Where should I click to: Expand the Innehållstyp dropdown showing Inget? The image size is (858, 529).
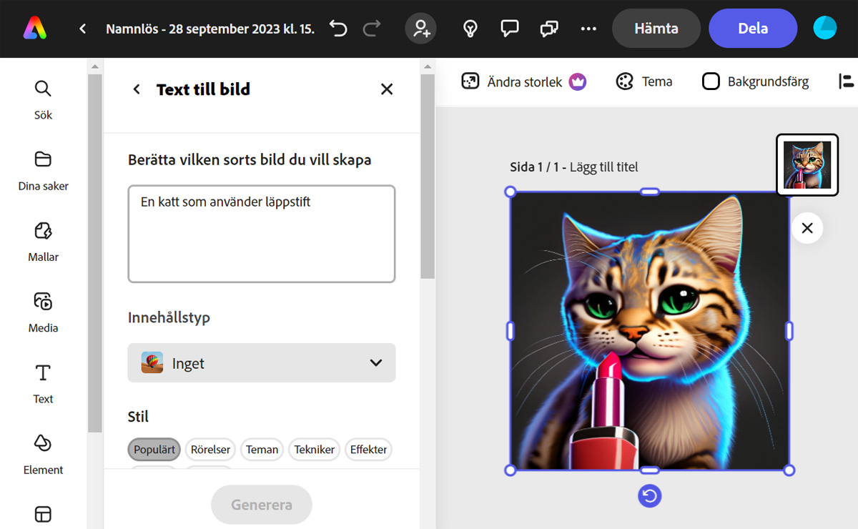[x=262, y=362]
